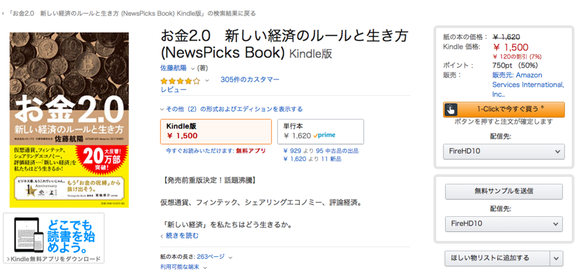
Task: Click the wish list dropdown arrow button
Action: point(556,258)
